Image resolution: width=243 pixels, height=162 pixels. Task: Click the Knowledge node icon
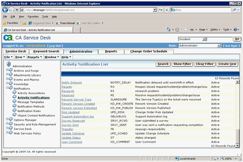[11, 83]
